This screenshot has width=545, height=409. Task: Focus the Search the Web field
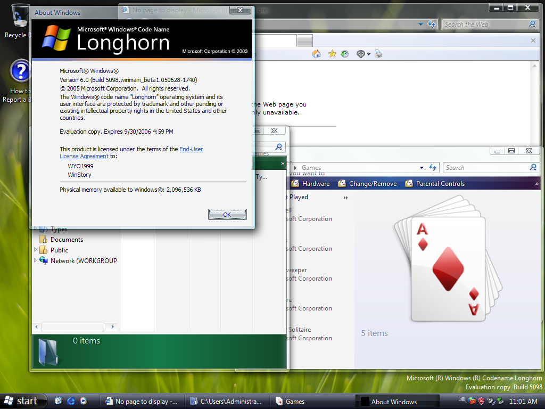[485, 24]
